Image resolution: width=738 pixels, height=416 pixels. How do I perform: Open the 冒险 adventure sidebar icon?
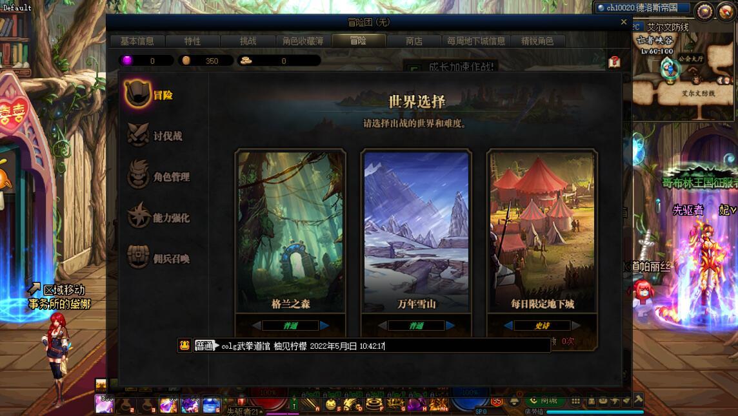click(x=137, y=94)
